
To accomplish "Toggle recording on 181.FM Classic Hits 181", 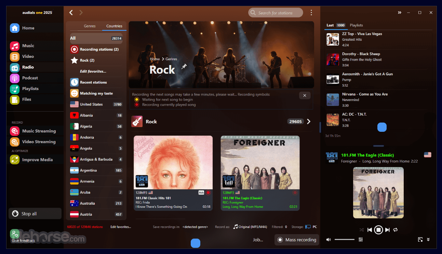I will (x=208, y=193).
